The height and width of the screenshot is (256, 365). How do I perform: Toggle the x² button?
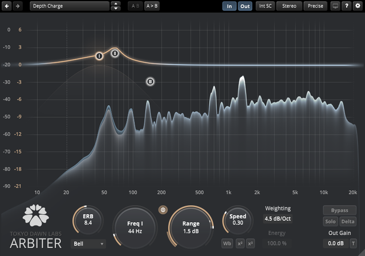240,243
